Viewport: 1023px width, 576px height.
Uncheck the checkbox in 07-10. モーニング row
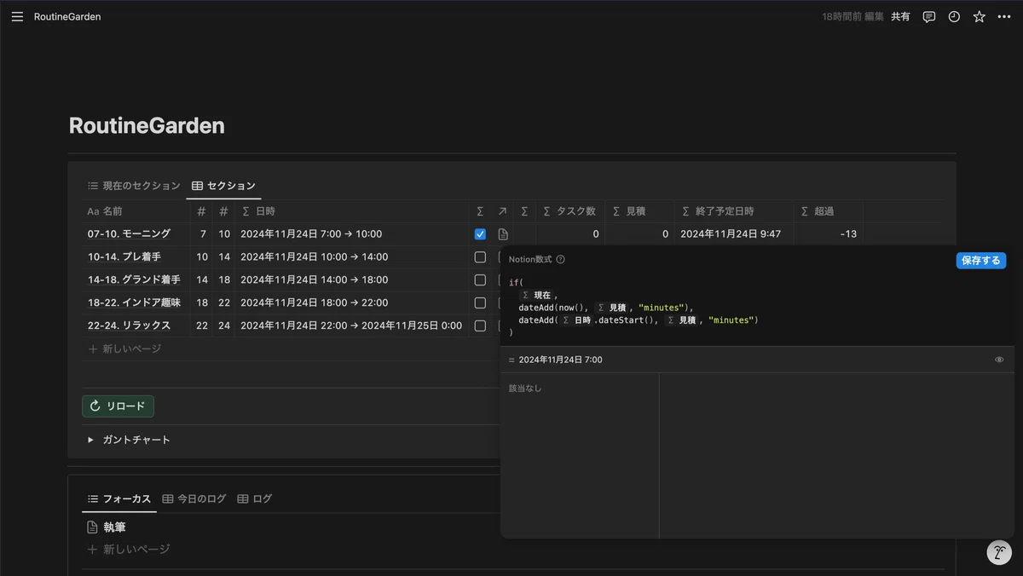click(x=480, y=233)
